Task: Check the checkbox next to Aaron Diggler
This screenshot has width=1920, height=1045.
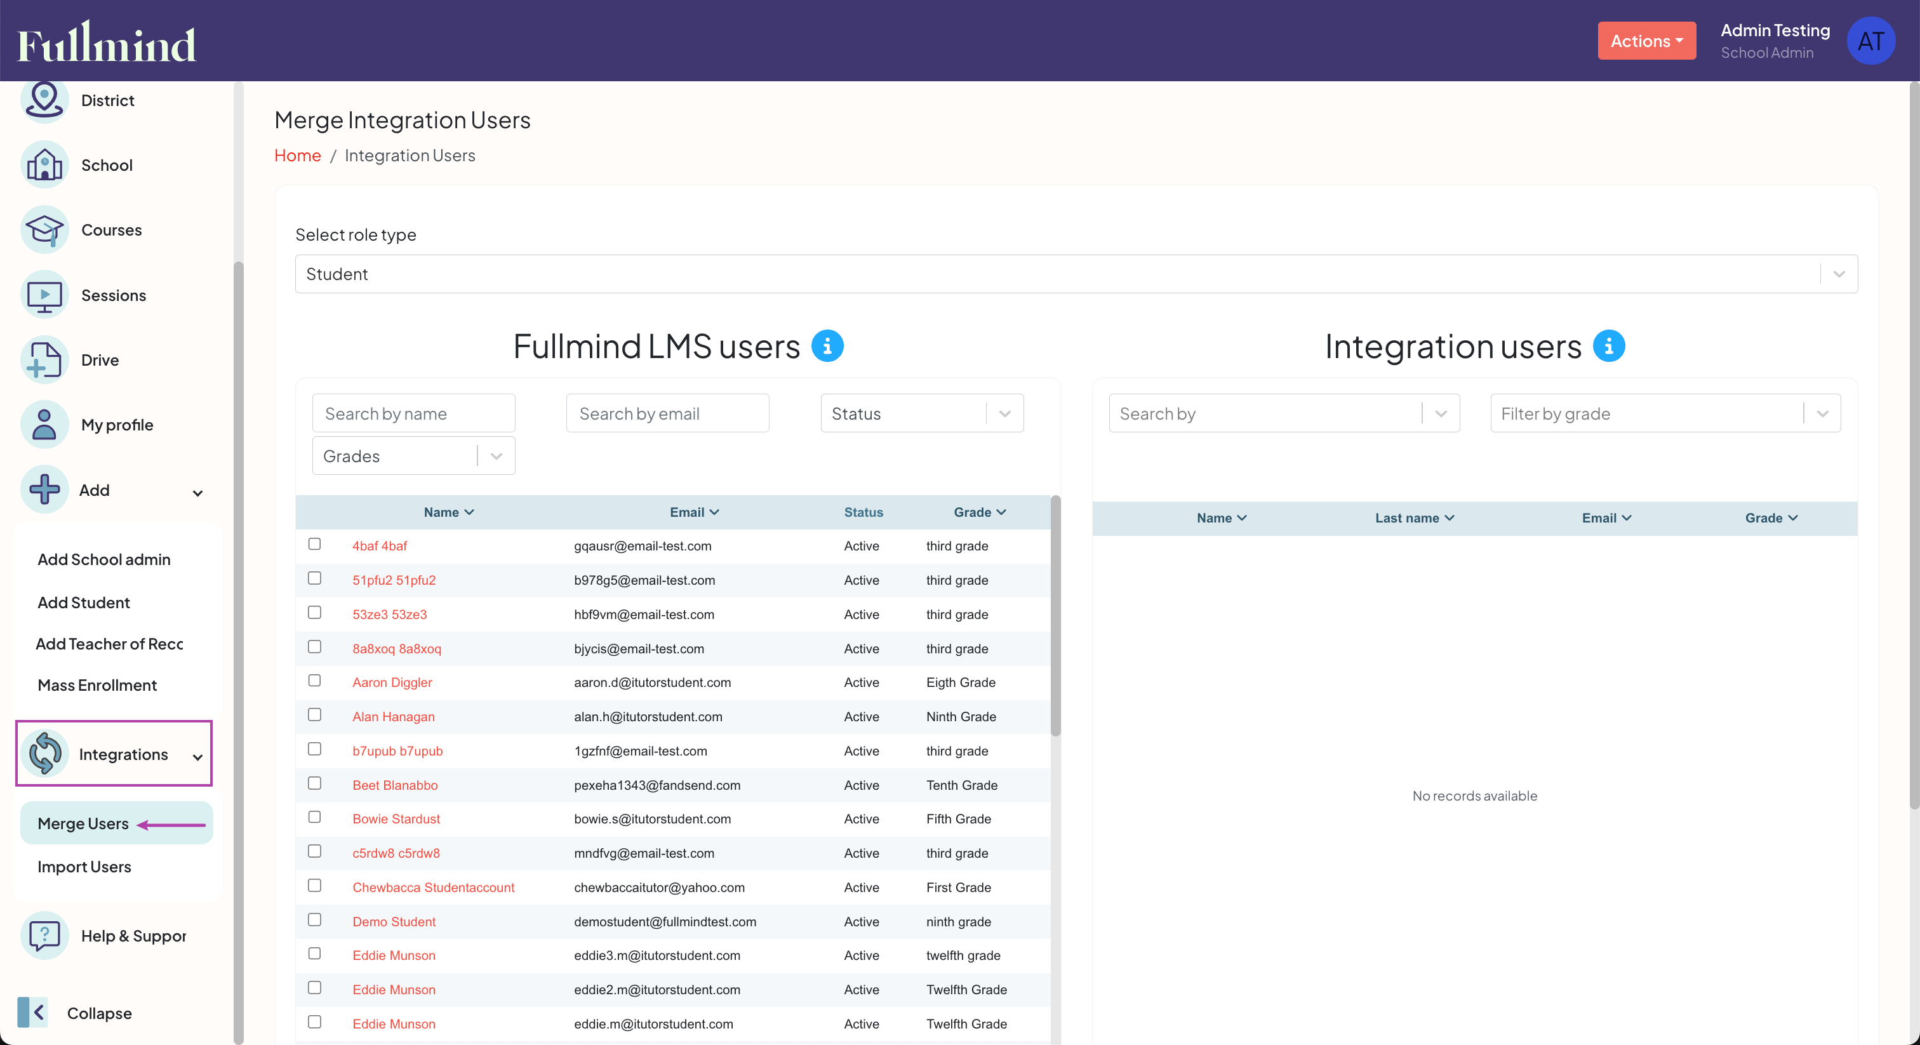Action: [314, 681]
